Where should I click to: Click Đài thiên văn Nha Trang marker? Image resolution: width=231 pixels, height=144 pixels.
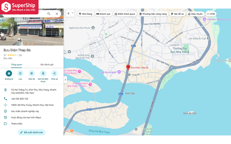tap(204, 19)
